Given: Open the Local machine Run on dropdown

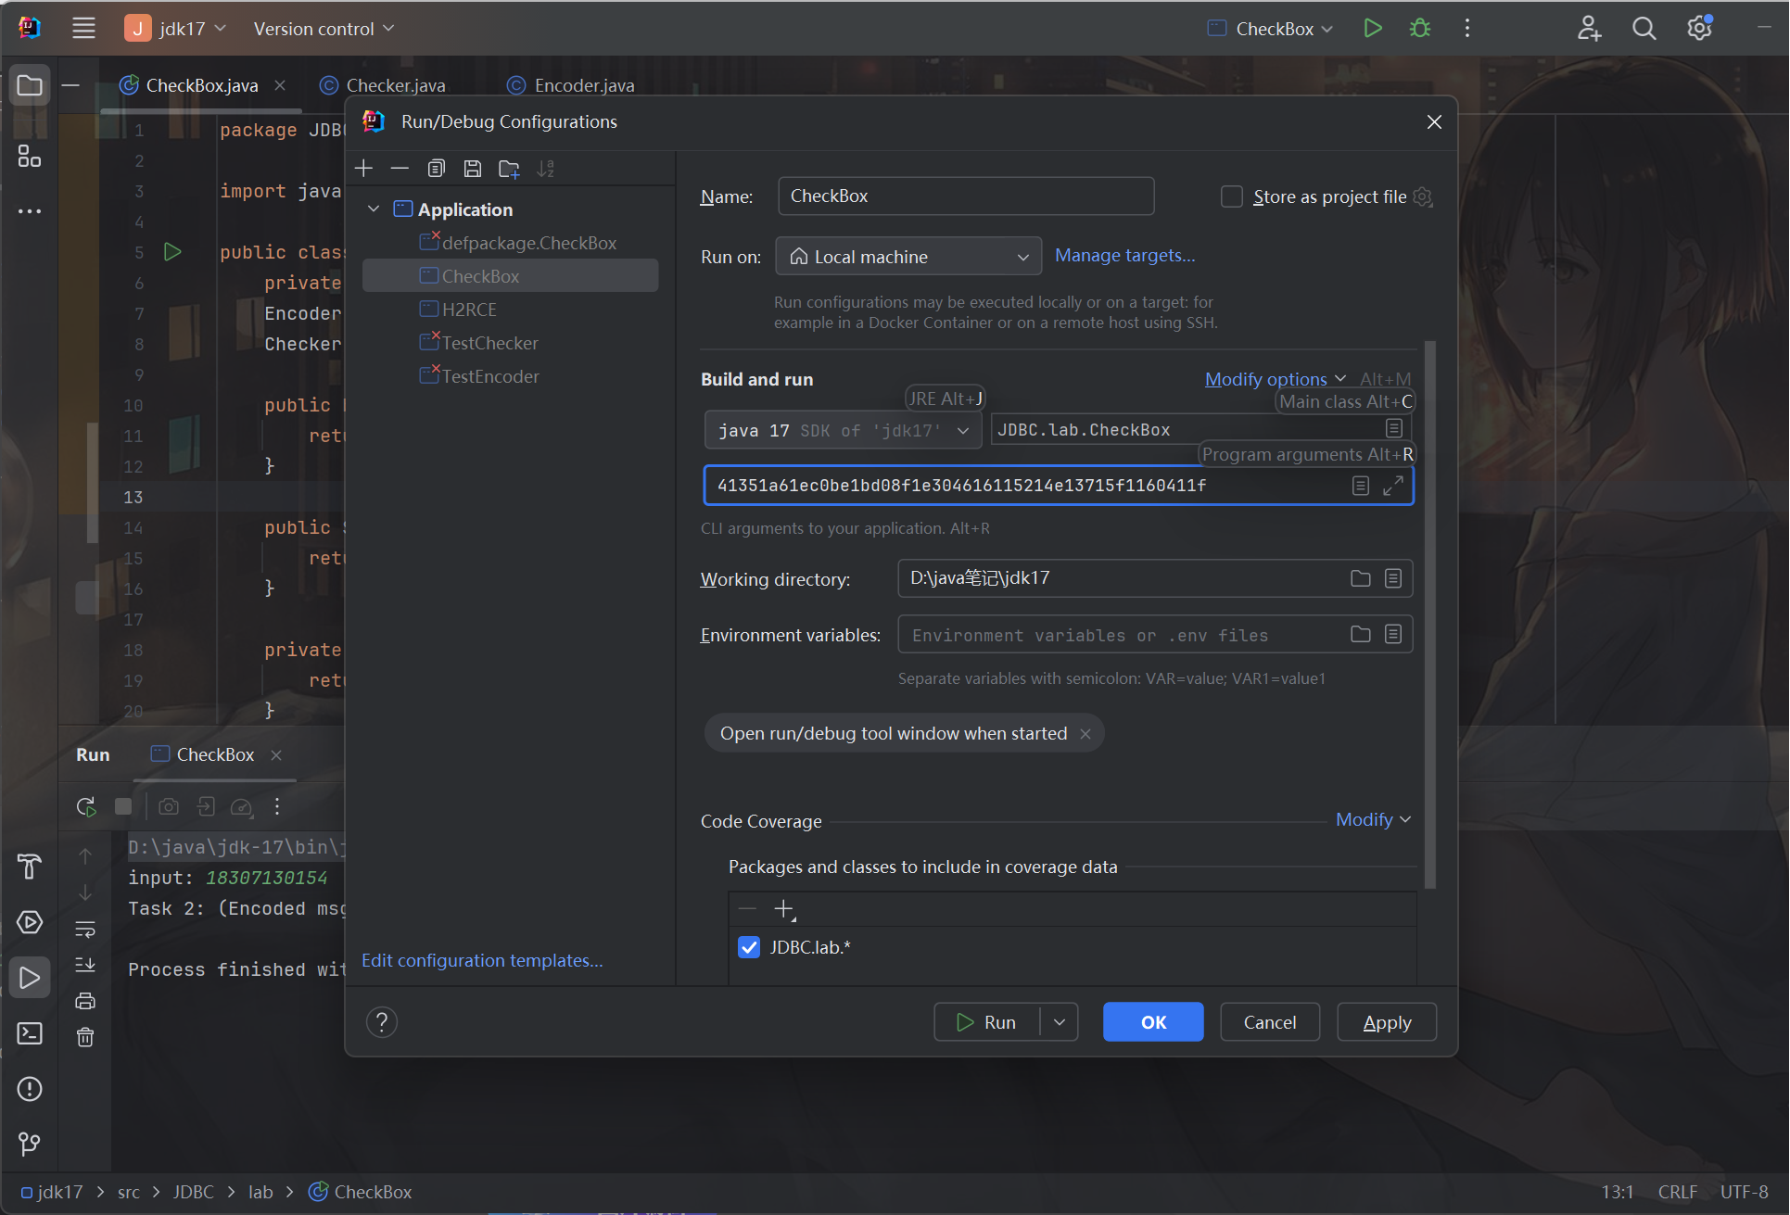Looking at the screenshot, I should click(908, 257).
